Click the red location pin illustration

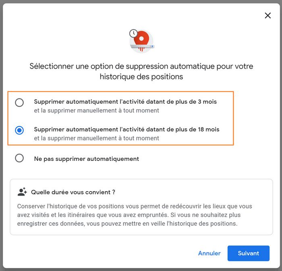tap(142, 39)
